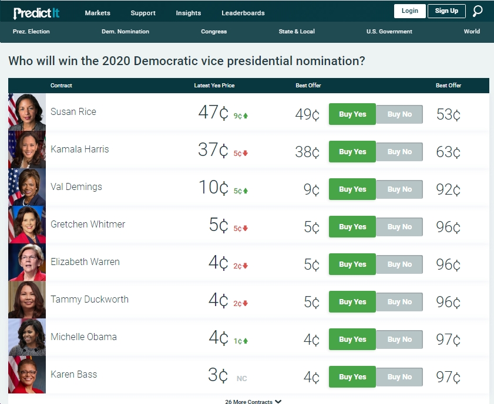Click the Login button

[409, 11]
